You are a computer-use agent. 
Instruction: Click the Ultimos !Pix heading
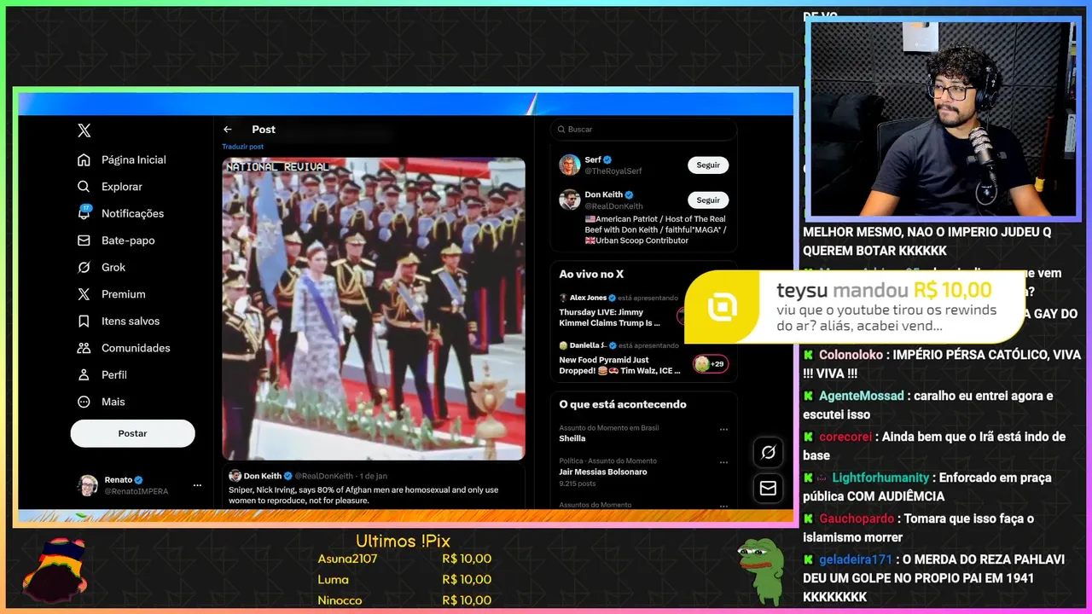pyautogui.click(x=403, y=542)
